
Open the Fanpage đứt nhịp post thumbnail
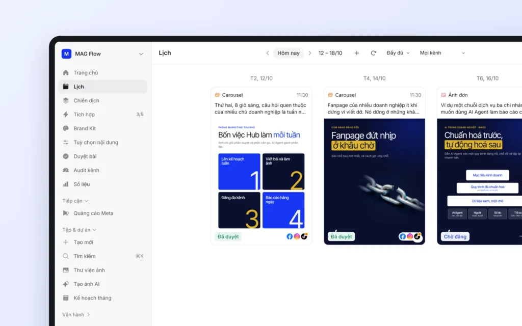[x=374, y=182]
